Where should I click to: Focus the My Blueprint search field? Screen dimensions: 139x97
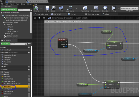19,44
